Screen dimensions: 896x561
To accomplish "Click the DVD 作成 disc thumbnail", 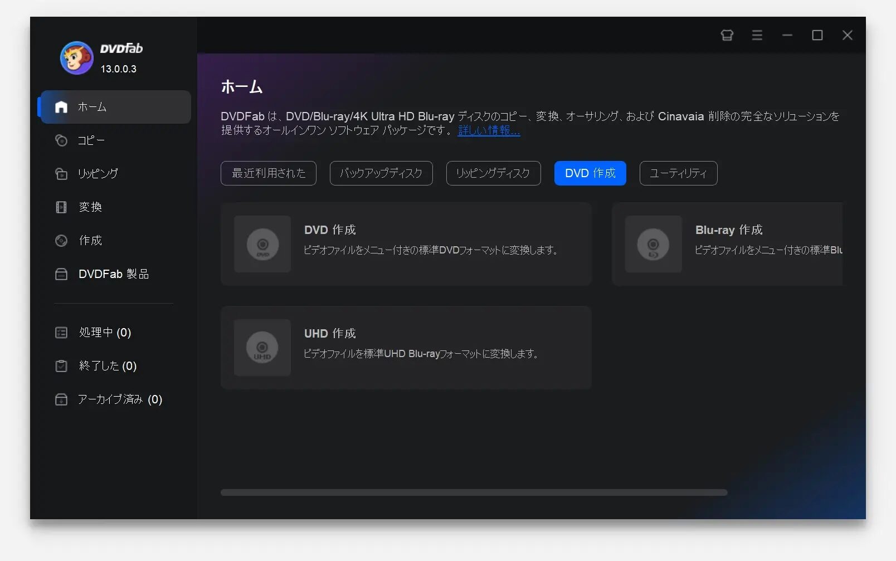I will point(262,244).
